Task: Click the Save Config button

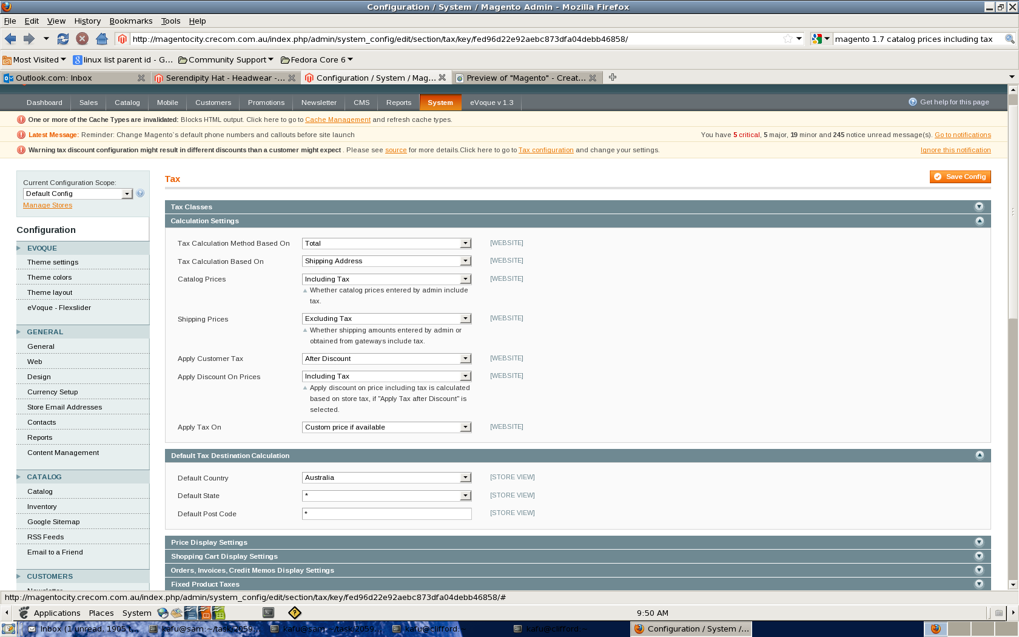Action: (960, 177)
